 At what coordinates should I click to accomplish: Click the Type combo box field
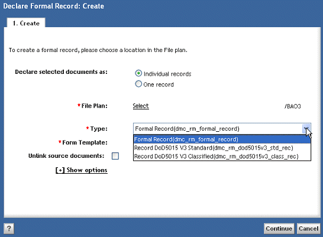pos(222,129)
